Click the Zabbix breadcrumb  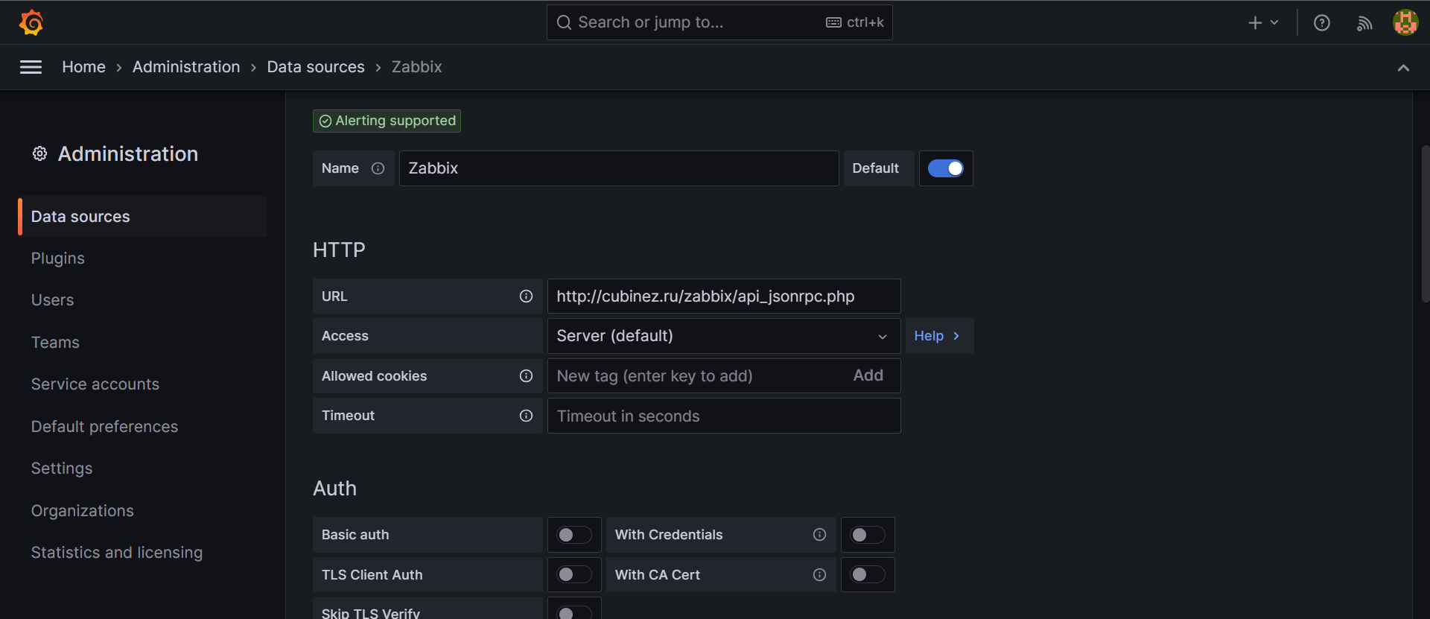click(x=416, y=67)
